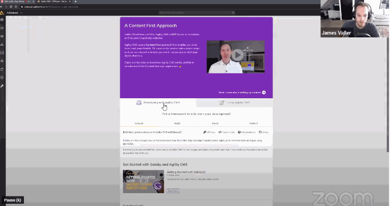Viewport: 390px width, 206px height.
Task: Open the Get the Code link
Action: pyautogui.click(x=226, y=132)
